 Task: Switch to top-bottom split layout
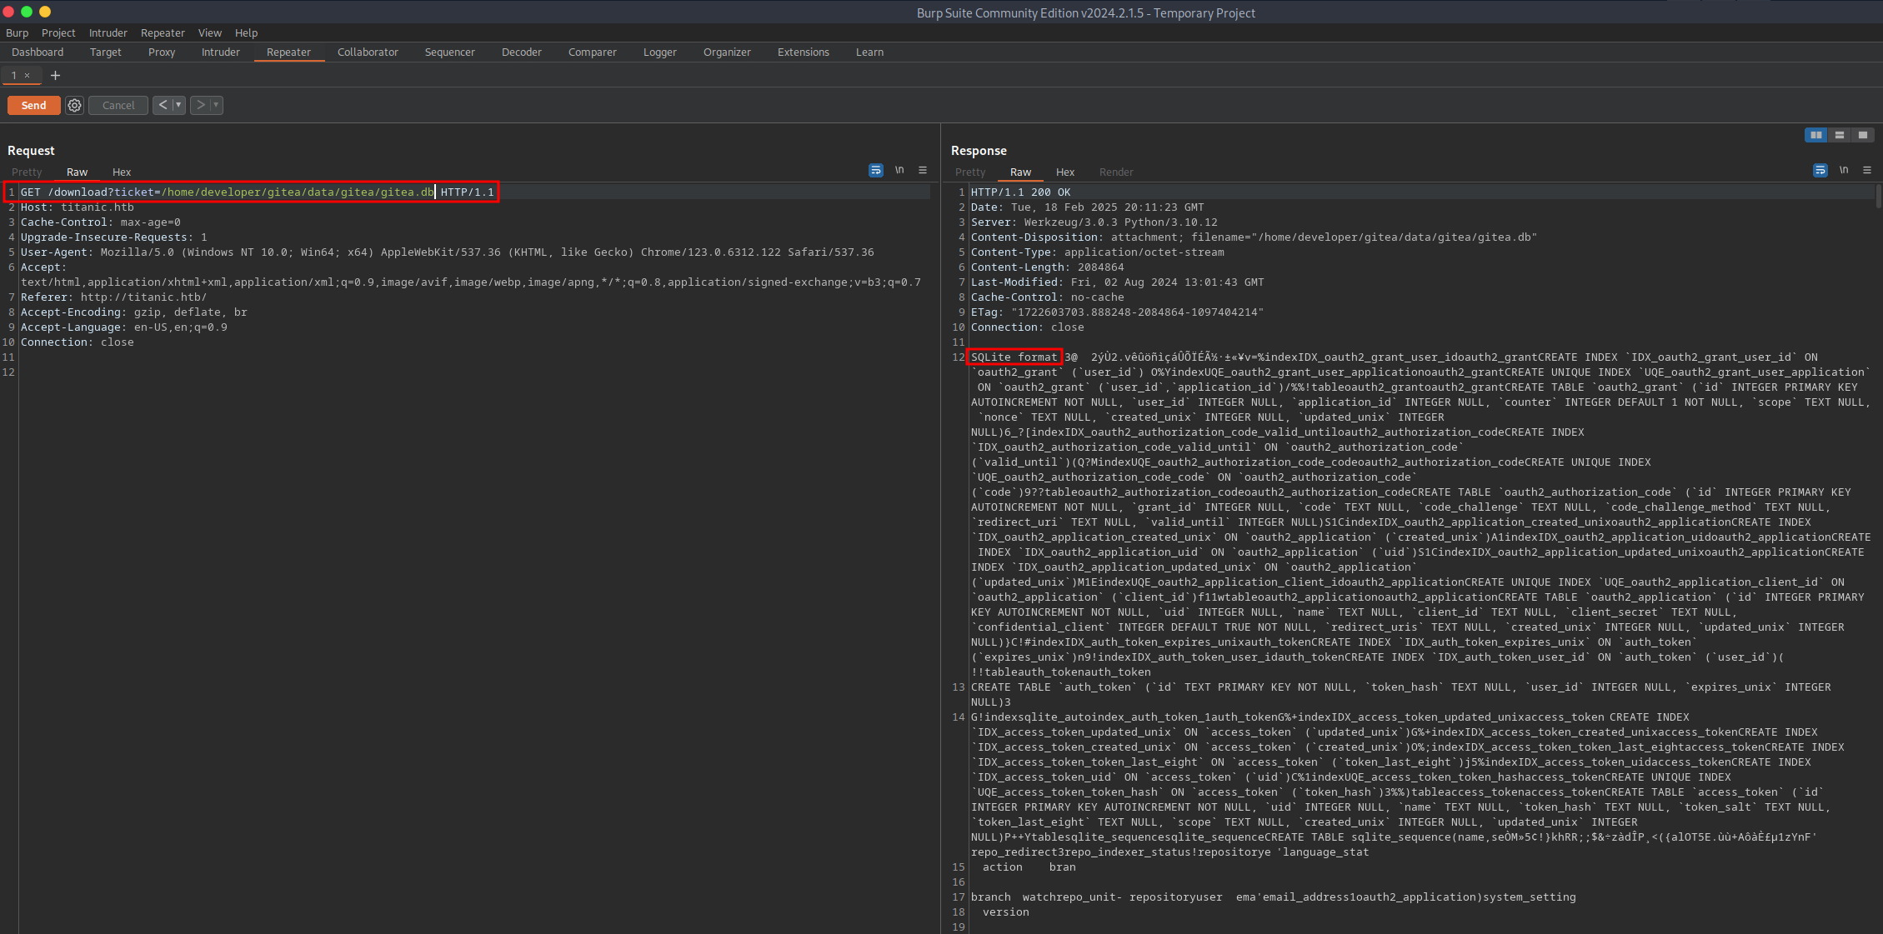(x=1839, y=135)
